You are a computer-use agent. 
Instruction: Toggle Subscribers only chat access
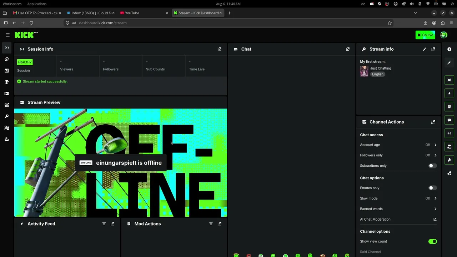coord(432,166)
